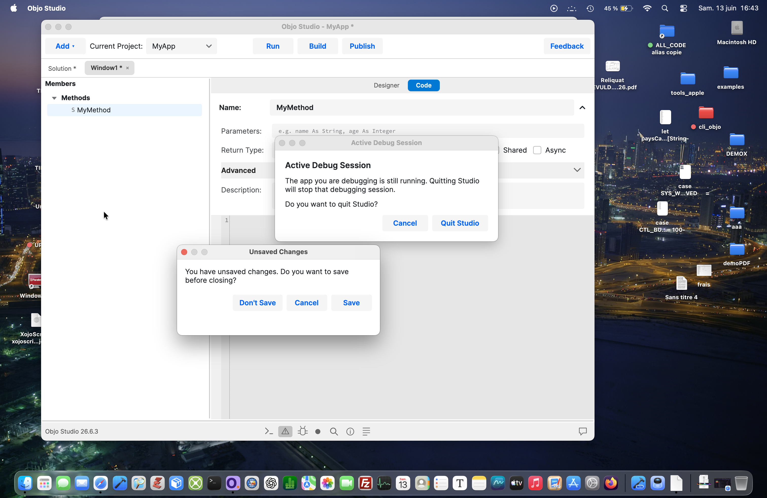Click the Publish button
767x498 pixels.
point(362,46)
